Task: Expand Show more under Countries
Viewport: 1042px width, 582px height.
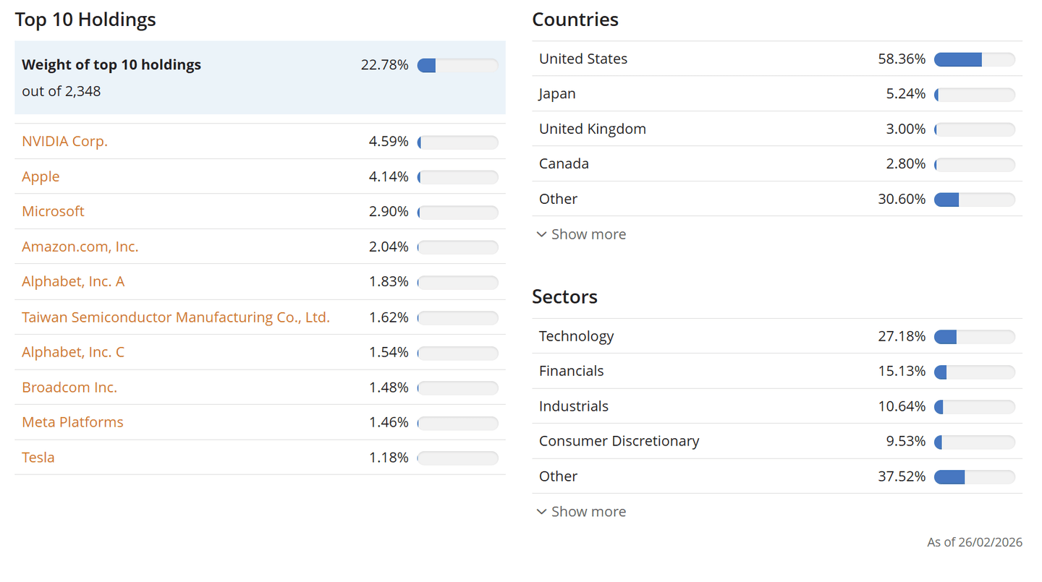Action: (588, 234)
